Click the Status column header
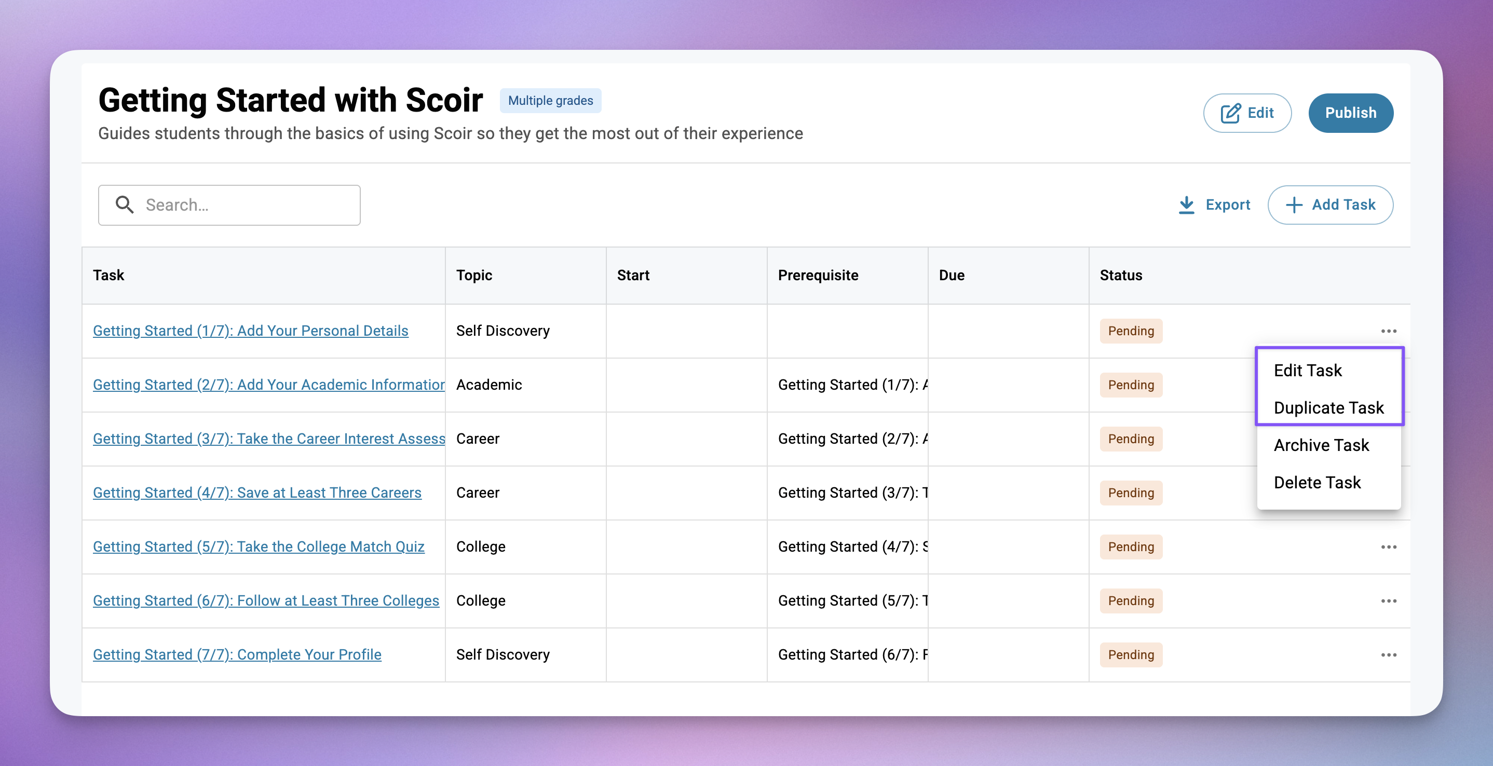 click(1120, 275)
